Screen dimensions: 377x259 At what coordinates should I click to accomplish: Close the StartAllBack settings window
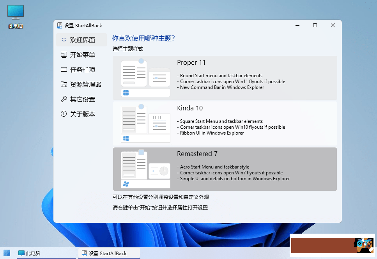coord(333,25)
